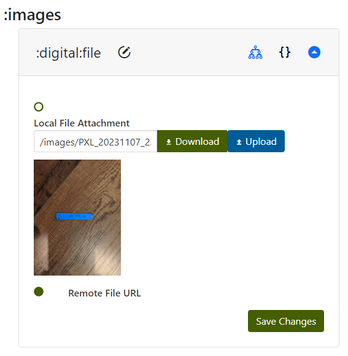Show raw JSON via curly braces icon
This screenshot has width=348, height=356.
point(284,52)
